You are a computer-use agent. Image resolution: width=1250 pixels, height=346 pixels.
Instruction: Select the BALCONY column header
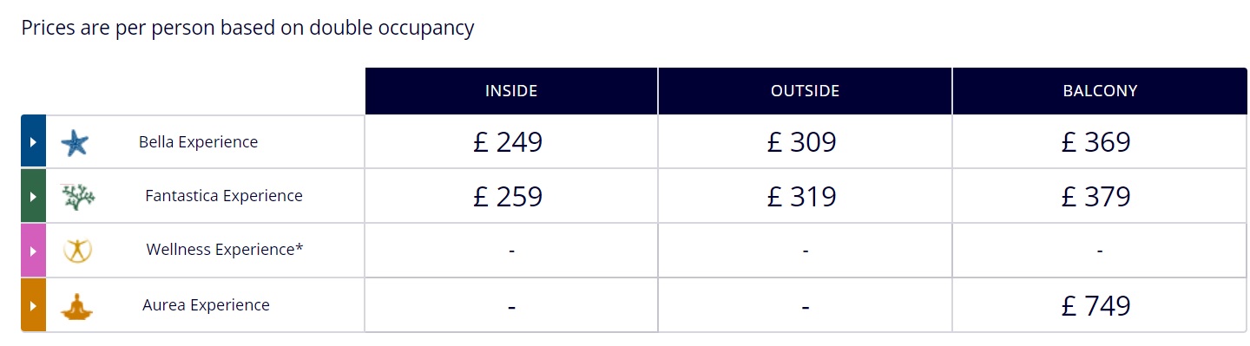[x=1100, y=91]
